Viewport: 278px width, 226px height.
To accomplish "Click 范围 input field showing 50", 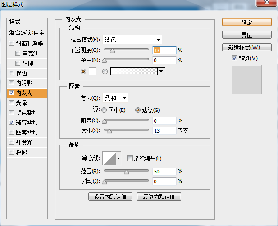I will (164, 172).
